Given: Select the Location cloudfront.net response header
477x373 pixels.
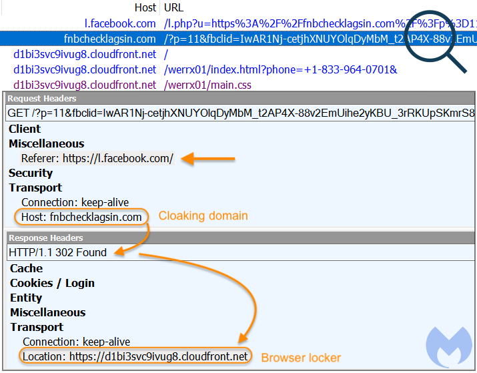Looking at the screenshot, I should (x=135, y=357).
